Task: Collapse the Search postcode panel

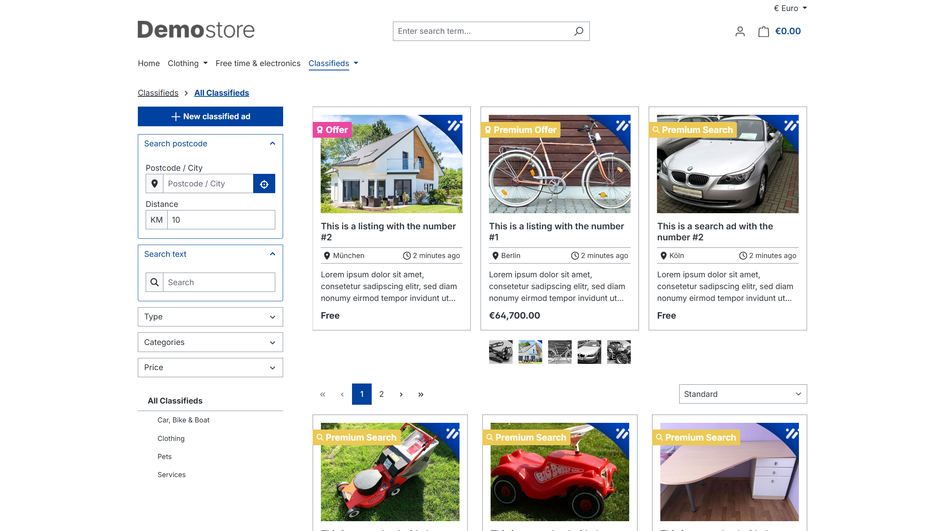Action: 272,144
